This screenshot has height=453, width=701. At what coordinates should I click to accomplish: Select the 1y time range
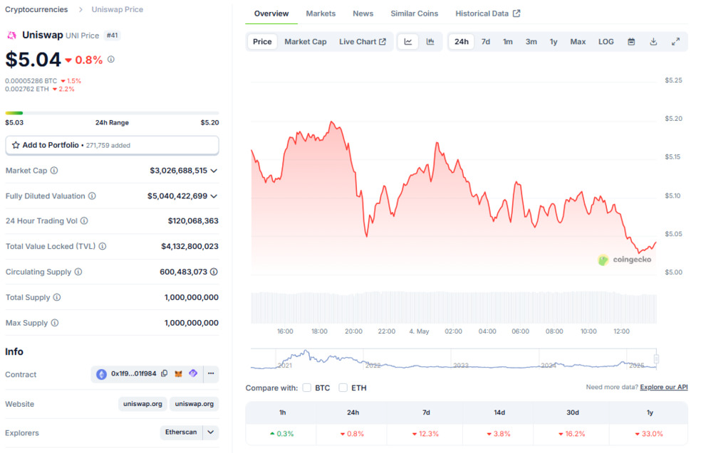point(554,41)
